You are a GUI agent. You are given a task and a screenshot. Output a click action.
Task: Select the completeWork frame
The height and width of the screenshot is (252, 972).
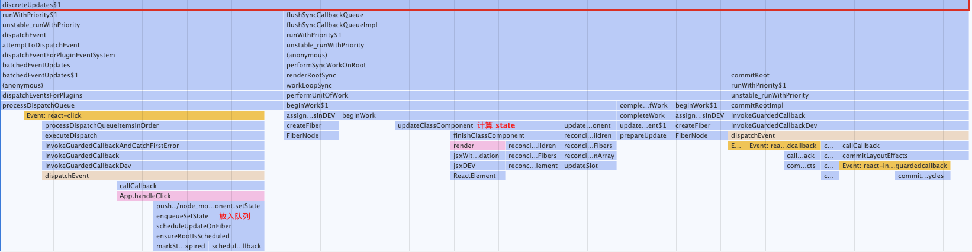(x=645, y=115)
